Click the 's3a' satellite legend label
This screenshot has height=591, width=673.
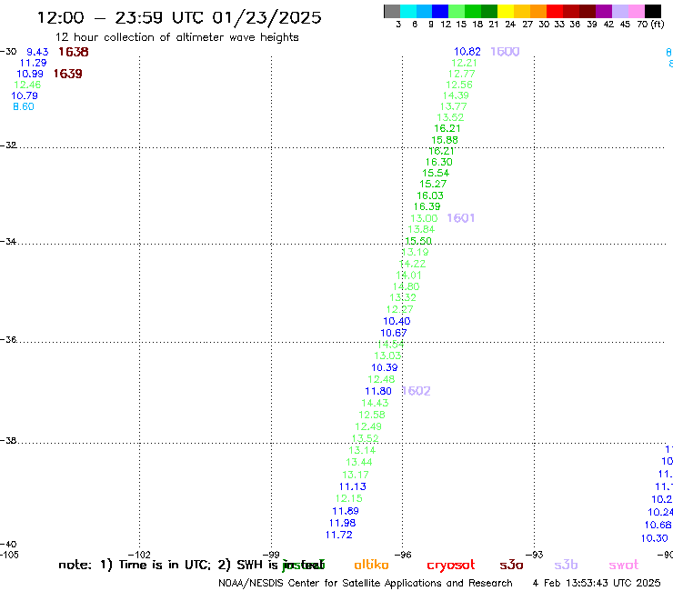pyautogui.click(x=511, y=565)
